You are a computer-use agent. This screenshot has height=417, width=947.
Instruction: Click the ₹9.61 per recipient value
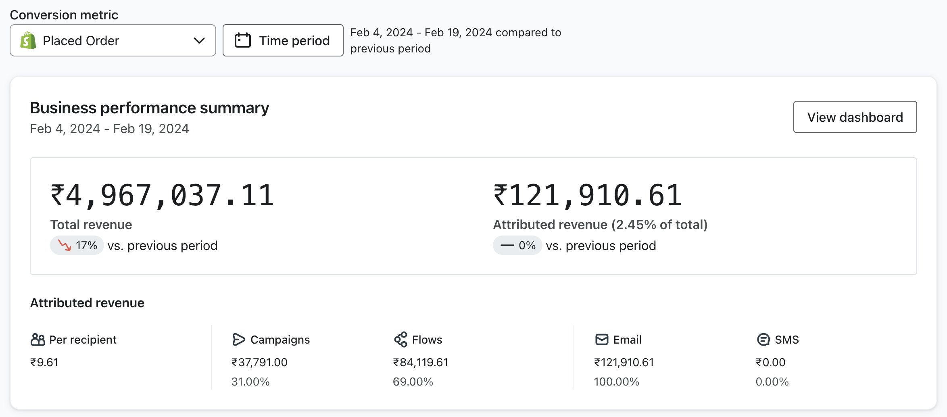coord(44,362)
